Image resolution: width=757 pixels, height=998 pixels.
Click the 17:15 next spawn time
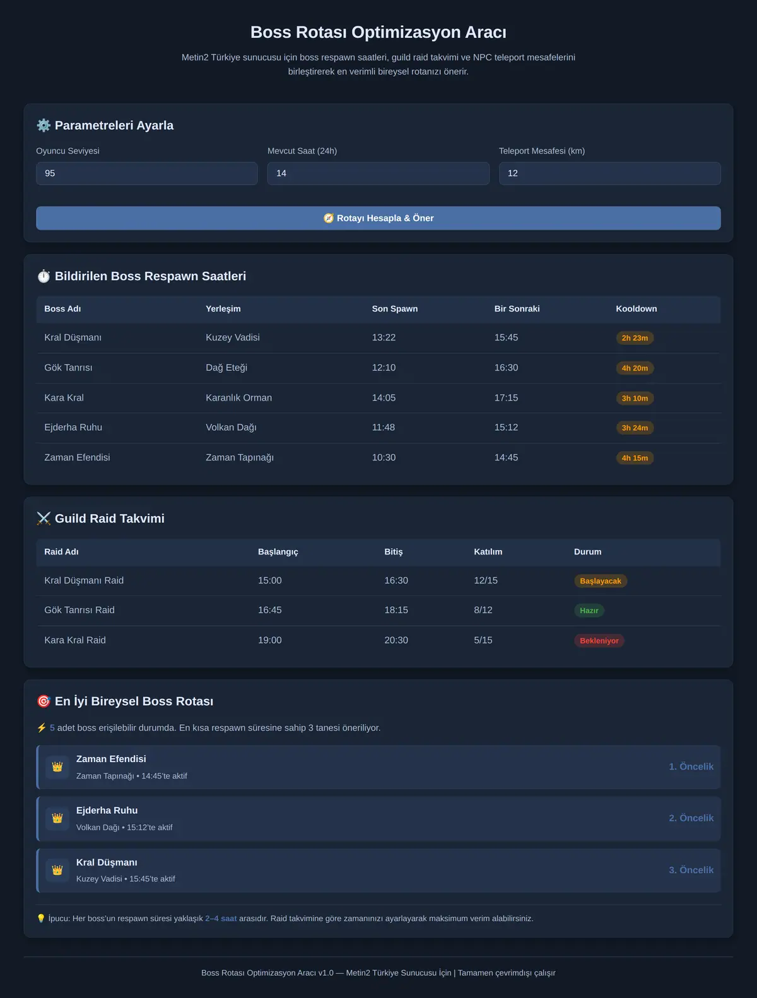(506, 398)
